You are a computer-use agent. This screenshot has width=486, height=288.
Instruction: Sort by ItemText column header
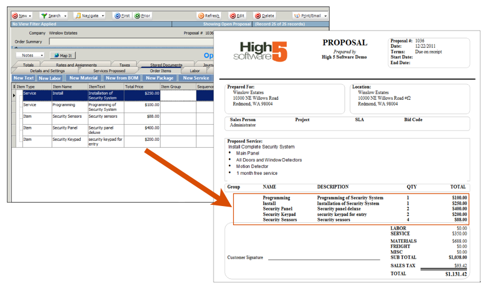click(106, 87)
